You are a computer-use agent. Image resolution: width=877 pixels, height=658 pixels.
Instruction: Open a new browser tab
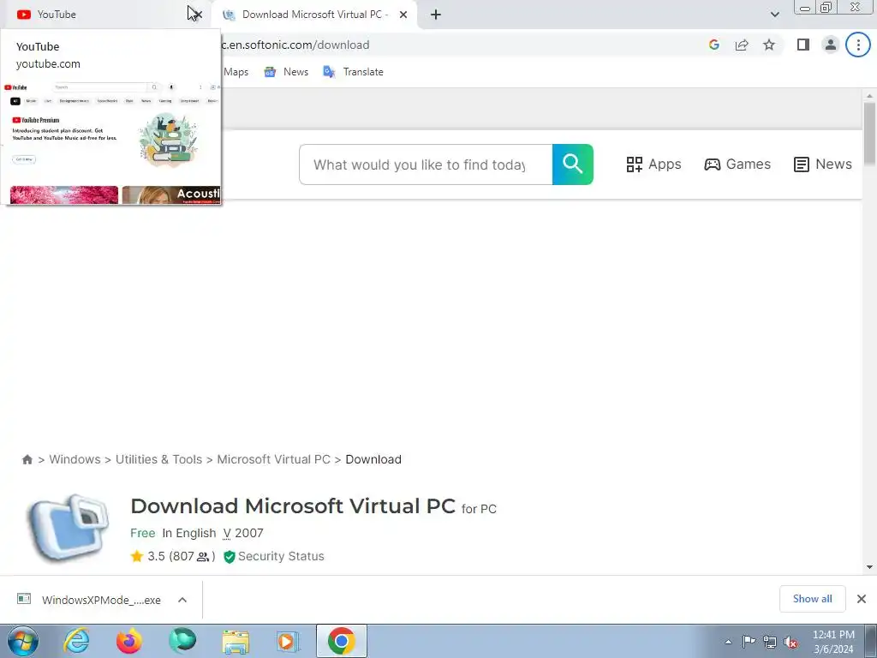pyautogui.click(x=436, y=15)
